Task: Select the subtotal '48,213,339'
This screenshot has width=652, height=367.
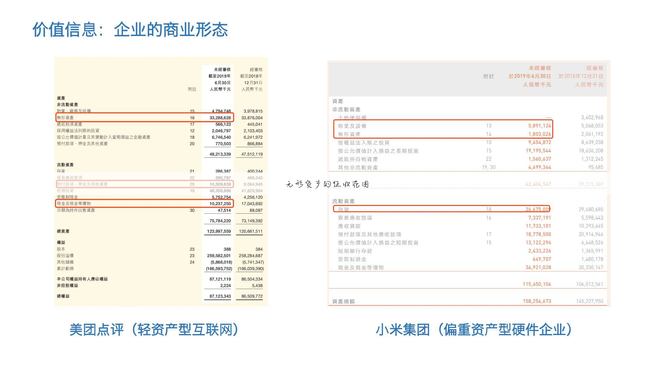Action: click(220, 154)
